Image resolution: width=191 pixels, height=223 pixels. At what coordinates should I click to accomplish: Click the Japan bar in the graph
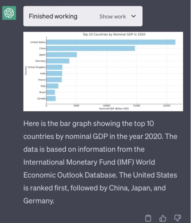(62, 55)
